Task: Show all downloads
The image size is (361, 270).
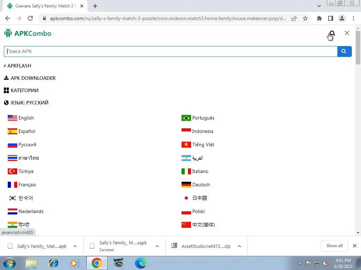Action: click(334, 246)
